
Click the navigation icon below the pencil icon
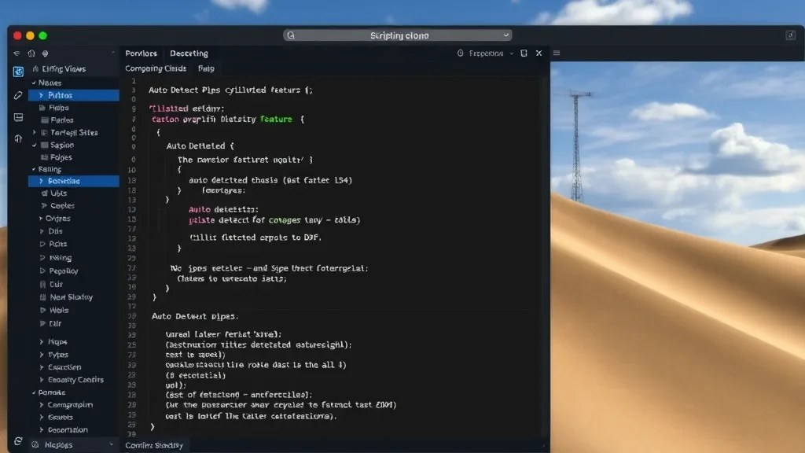pyautogui.click(x=17, y=138)
